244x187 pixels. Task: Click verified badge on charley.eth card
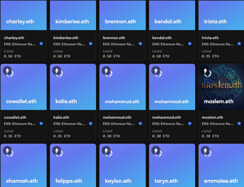point(41,44)
